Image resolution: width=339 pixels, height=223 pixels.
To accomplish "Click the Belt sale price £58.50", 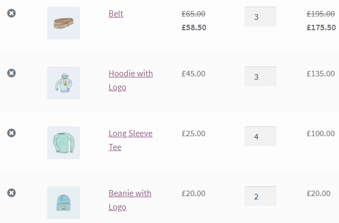I will coord(194,27).
